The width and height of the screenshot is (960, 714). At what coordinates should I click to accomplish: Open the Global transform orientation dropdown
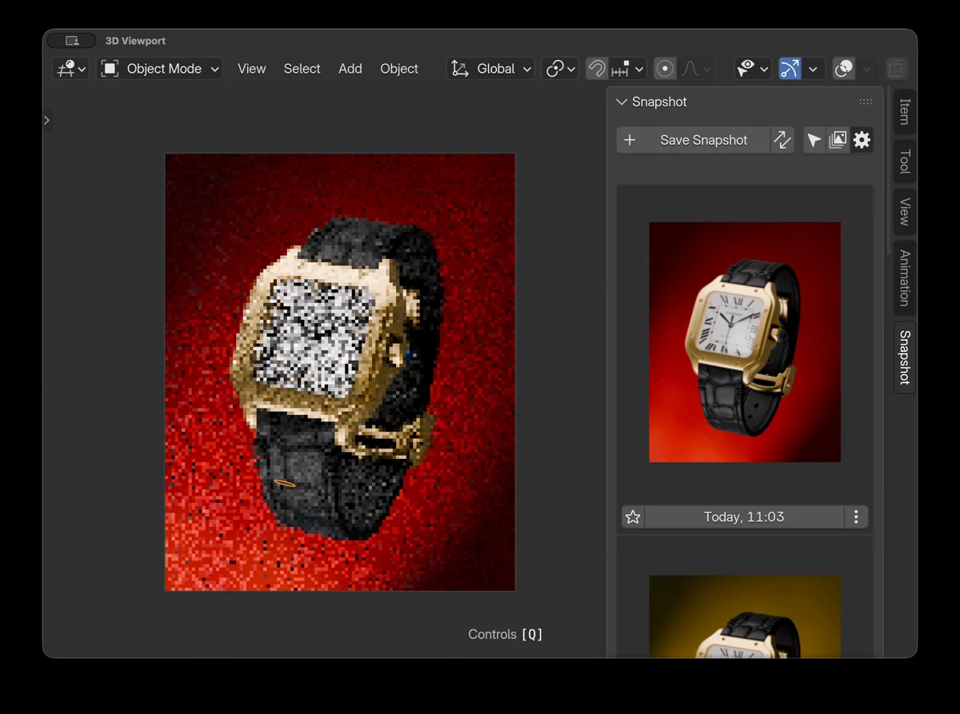[490, 69]
